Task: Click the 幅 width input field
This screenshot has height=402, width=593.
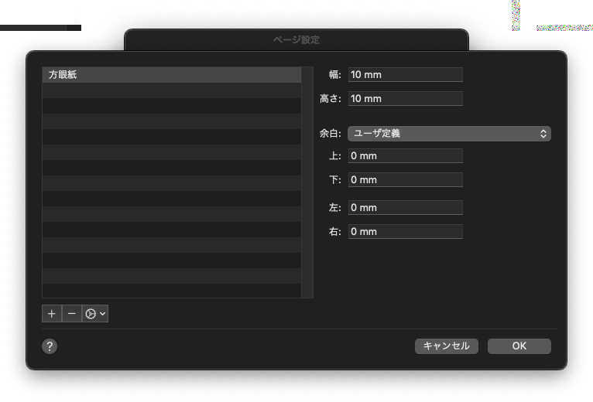Action: (406, 75)
